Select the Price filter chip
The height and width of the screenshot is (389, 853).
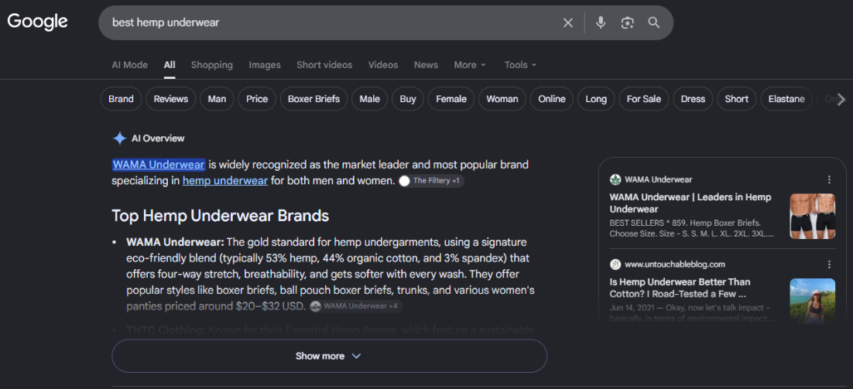coord(257,99)
